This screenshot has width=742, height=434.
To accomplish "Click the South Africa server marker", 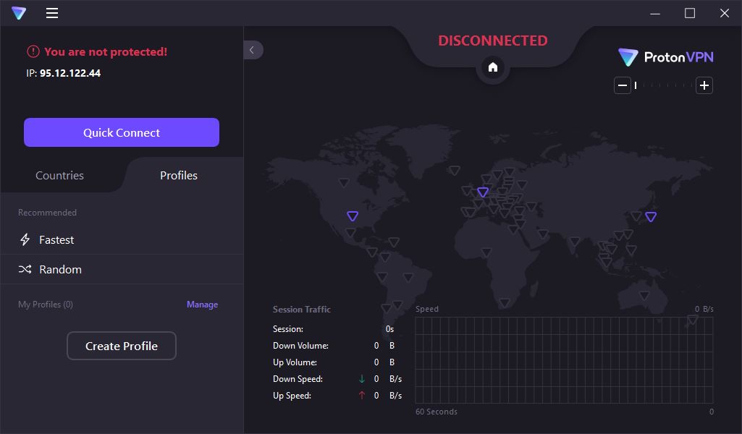I will coord(505,302).
